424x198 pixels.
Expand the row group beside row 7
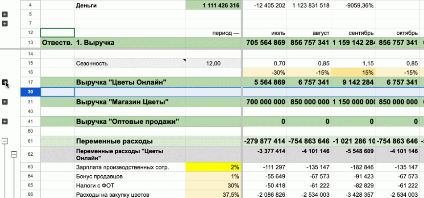[5, 23]
